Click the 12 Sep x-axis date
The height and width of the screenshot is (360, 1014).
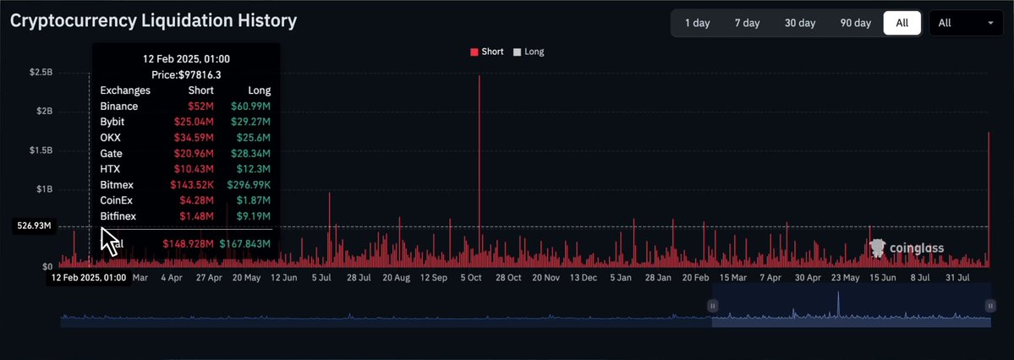click(x=434, y=277)
